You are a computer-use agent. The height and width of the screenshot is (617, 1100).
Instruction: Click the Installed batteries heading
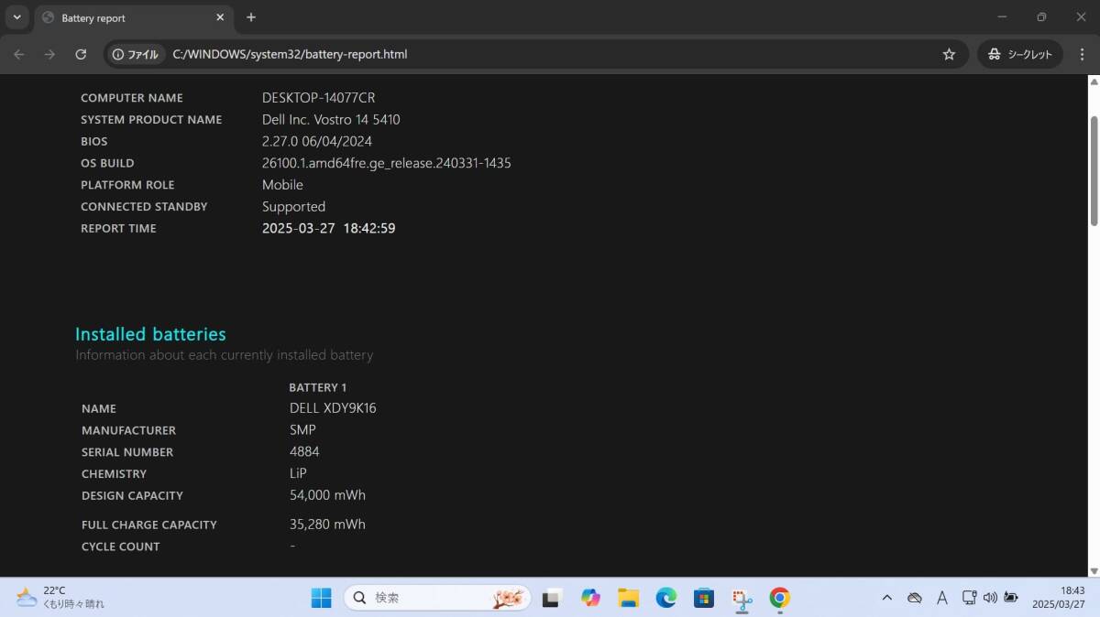(150, 334)
